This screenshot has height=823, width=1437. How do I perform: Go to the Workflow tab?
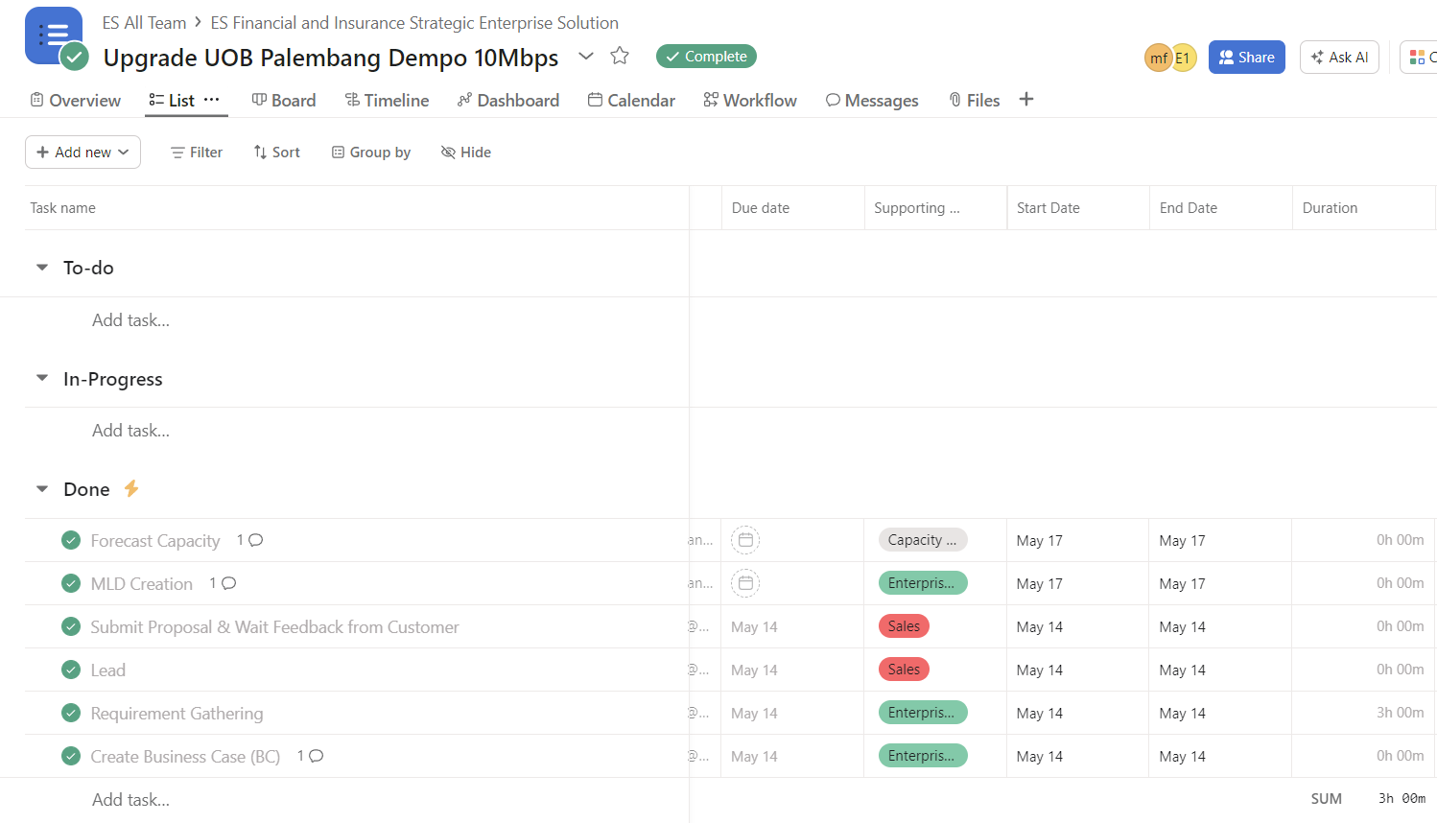(750, 101)
